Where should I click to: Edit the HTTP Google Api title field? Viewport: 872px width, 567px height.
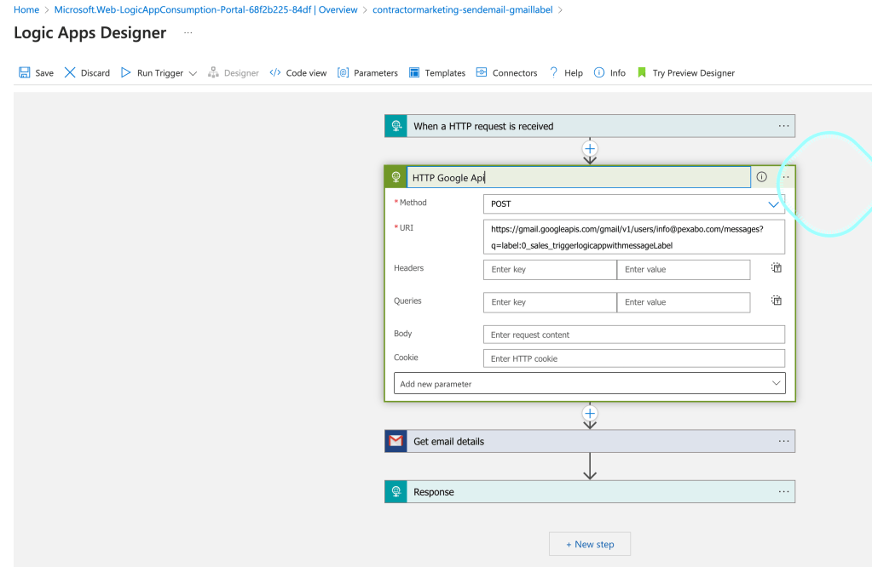click(x=579, y=178)
